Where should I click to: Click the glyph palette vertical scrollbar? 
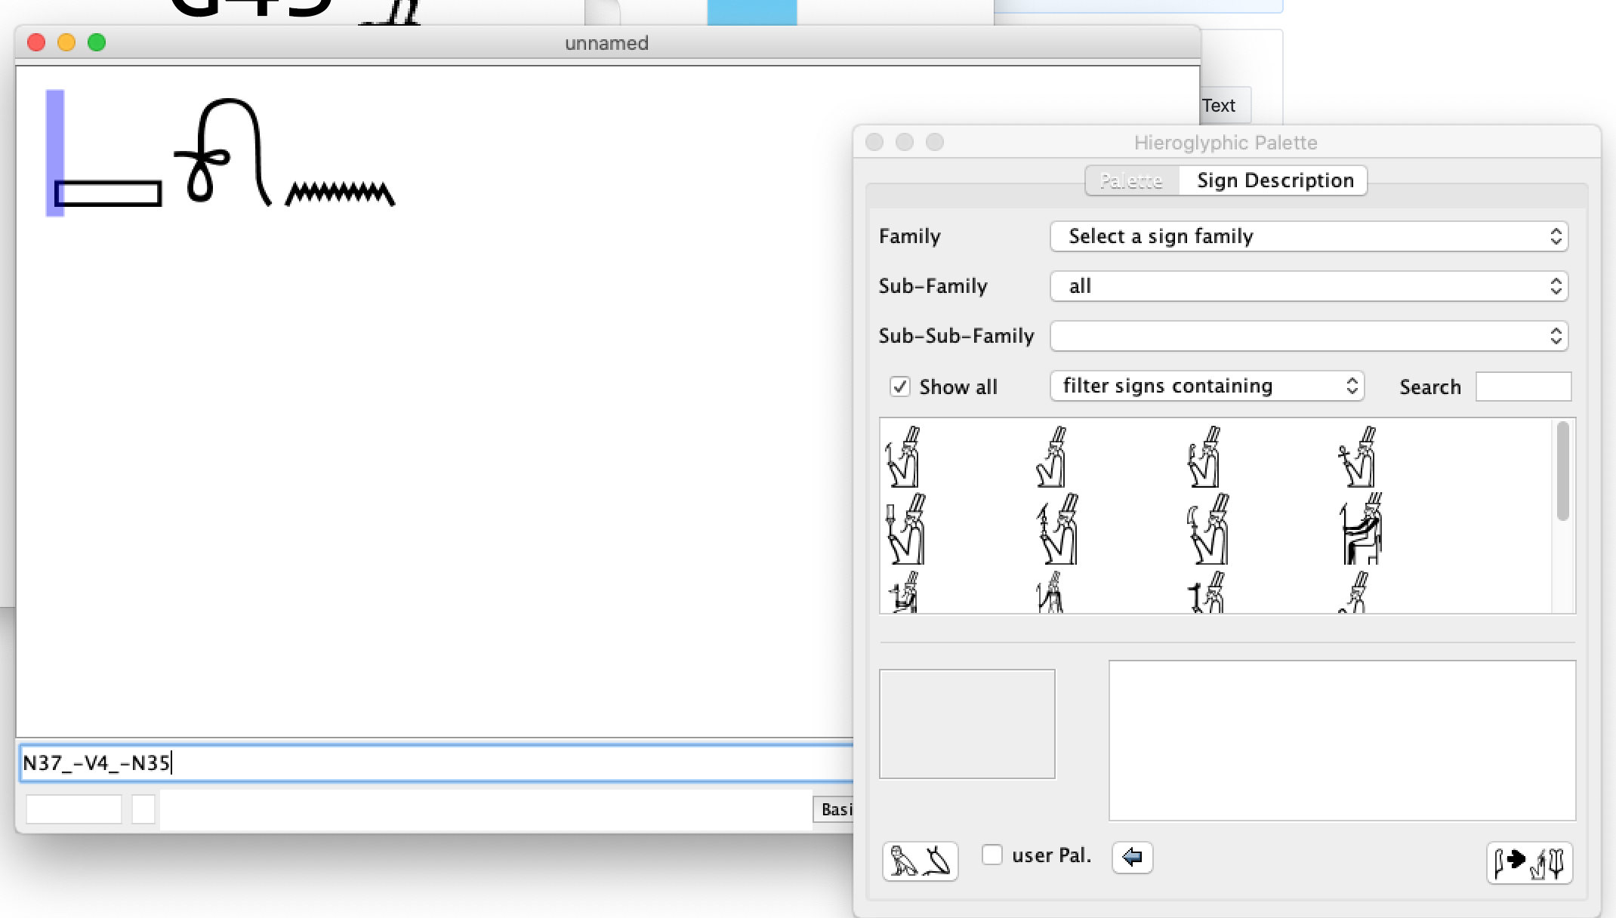pyautogui.click(x=1562, y=472)
